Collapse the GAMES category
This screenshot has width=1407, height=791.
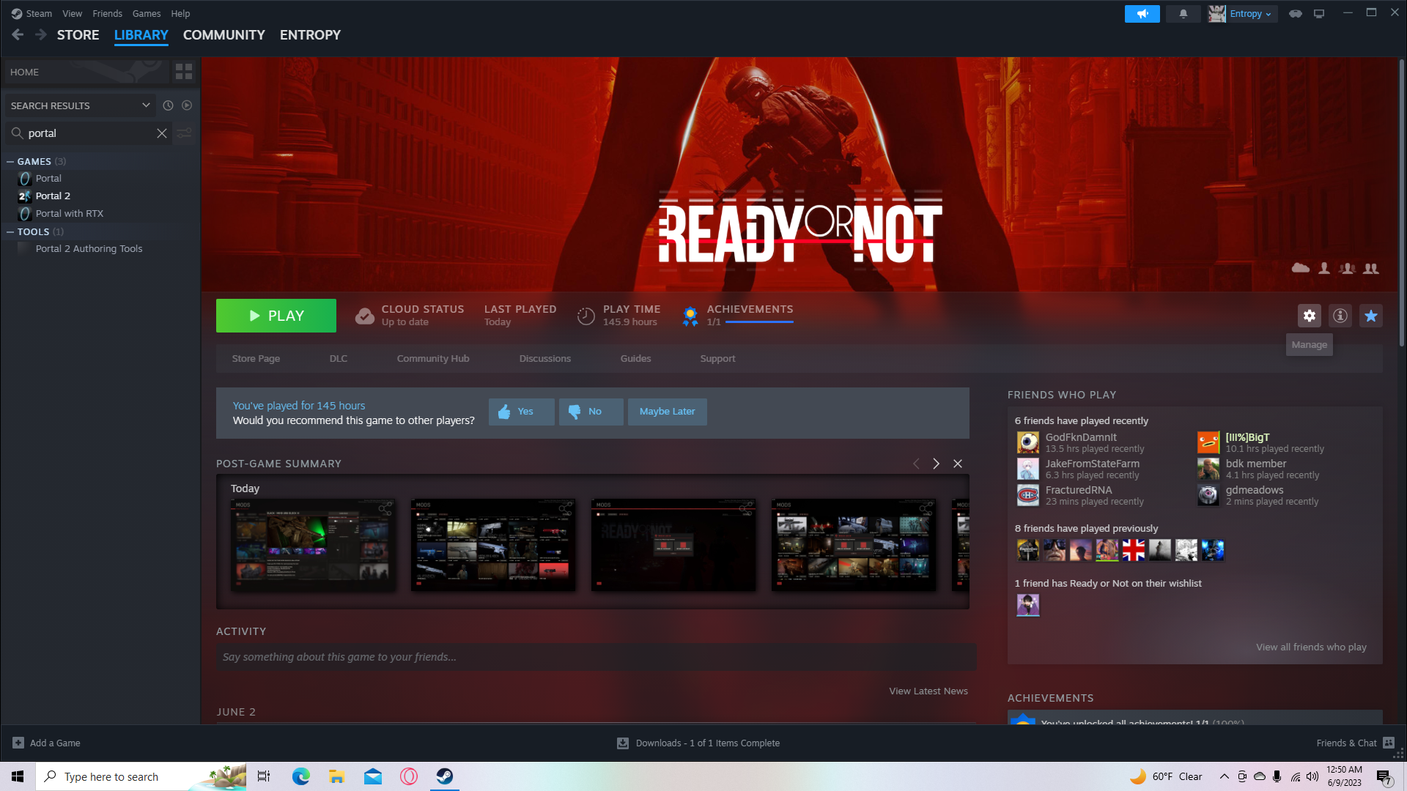(10, 162)
